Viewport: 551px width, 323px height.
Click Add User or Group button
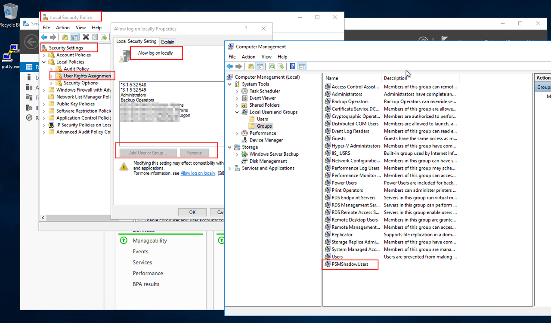(147, 153)
